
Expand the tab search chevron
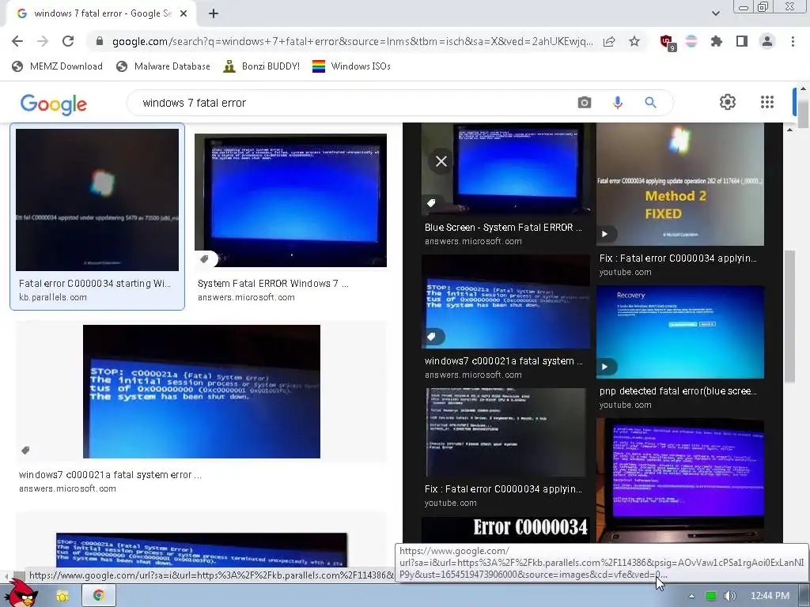tap(715, 13)
